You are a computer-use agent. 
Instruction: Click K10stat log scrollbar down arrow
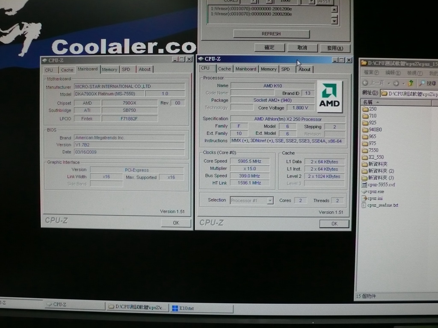pos(334,20)
